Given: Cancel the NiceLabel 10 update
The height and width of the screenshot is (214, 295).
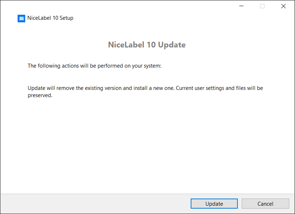Looking at the screenshot, I should point(265,204).
